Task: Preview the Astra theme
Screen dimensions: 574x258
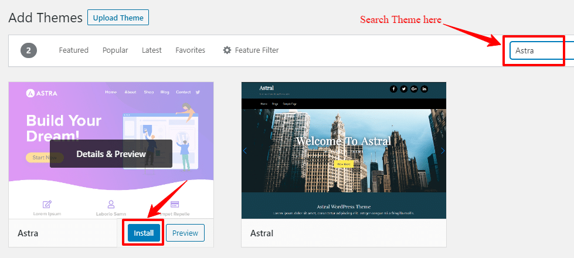Action: coord(185,233)
